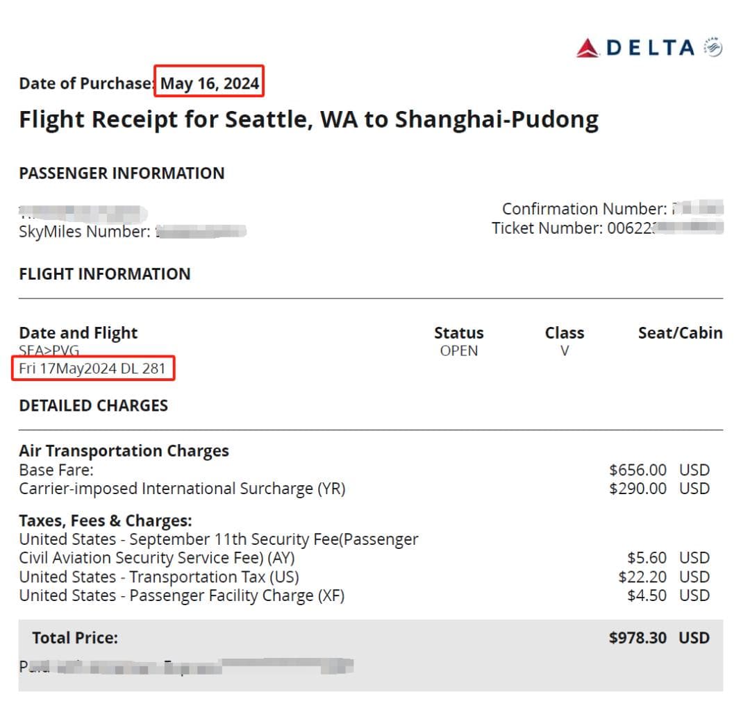Click the red Delta triangle logo

click(x=587, y=49)
